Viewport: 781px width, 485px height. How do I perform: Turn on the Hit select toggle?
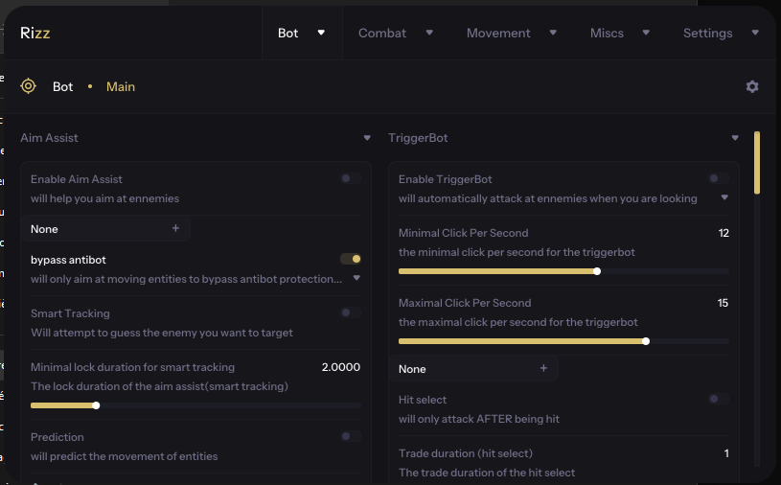click(719, 399)
